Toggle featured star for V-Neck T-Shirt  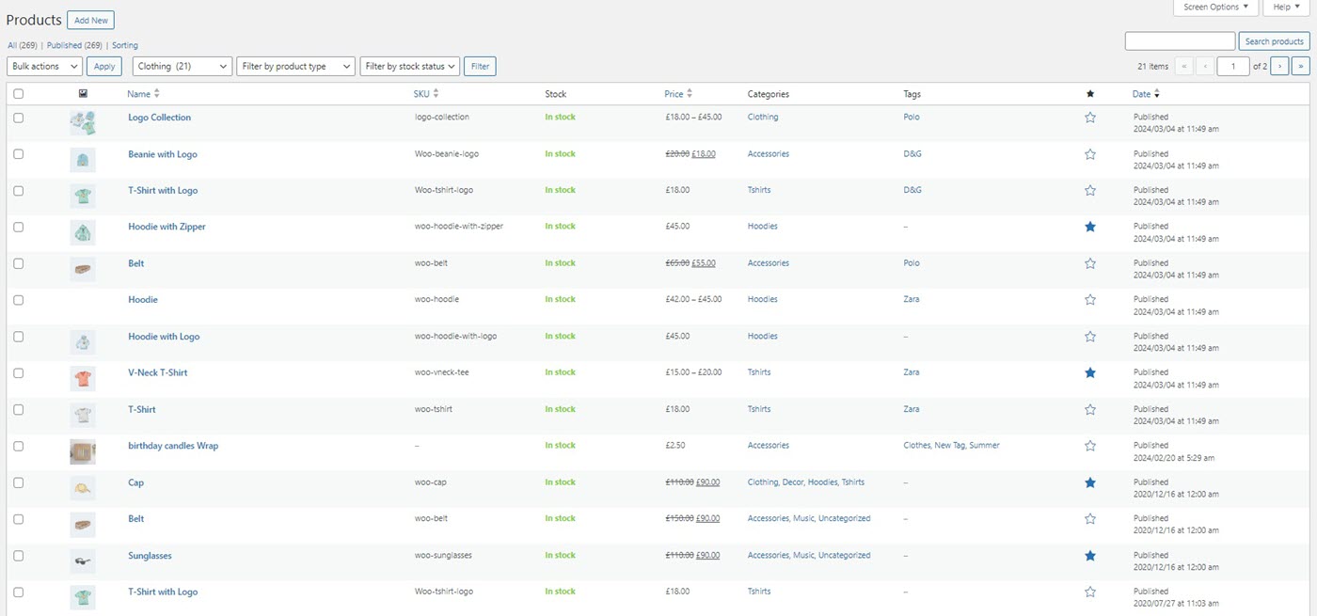(1090, 373)
